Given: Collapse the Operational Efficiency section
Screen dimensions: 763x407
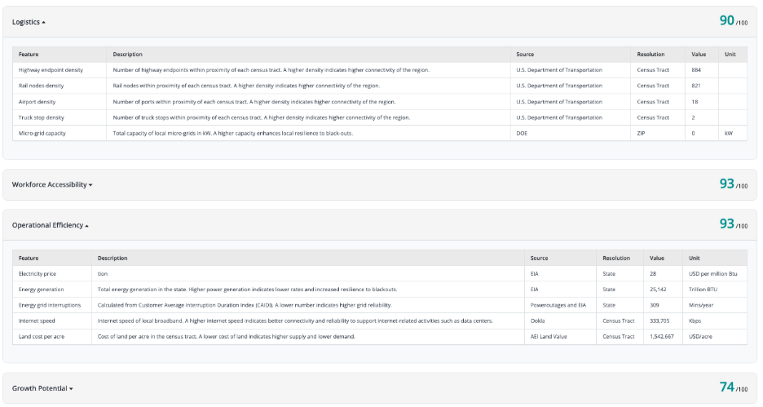Looking at the screenshot, I should coord(50,225).
